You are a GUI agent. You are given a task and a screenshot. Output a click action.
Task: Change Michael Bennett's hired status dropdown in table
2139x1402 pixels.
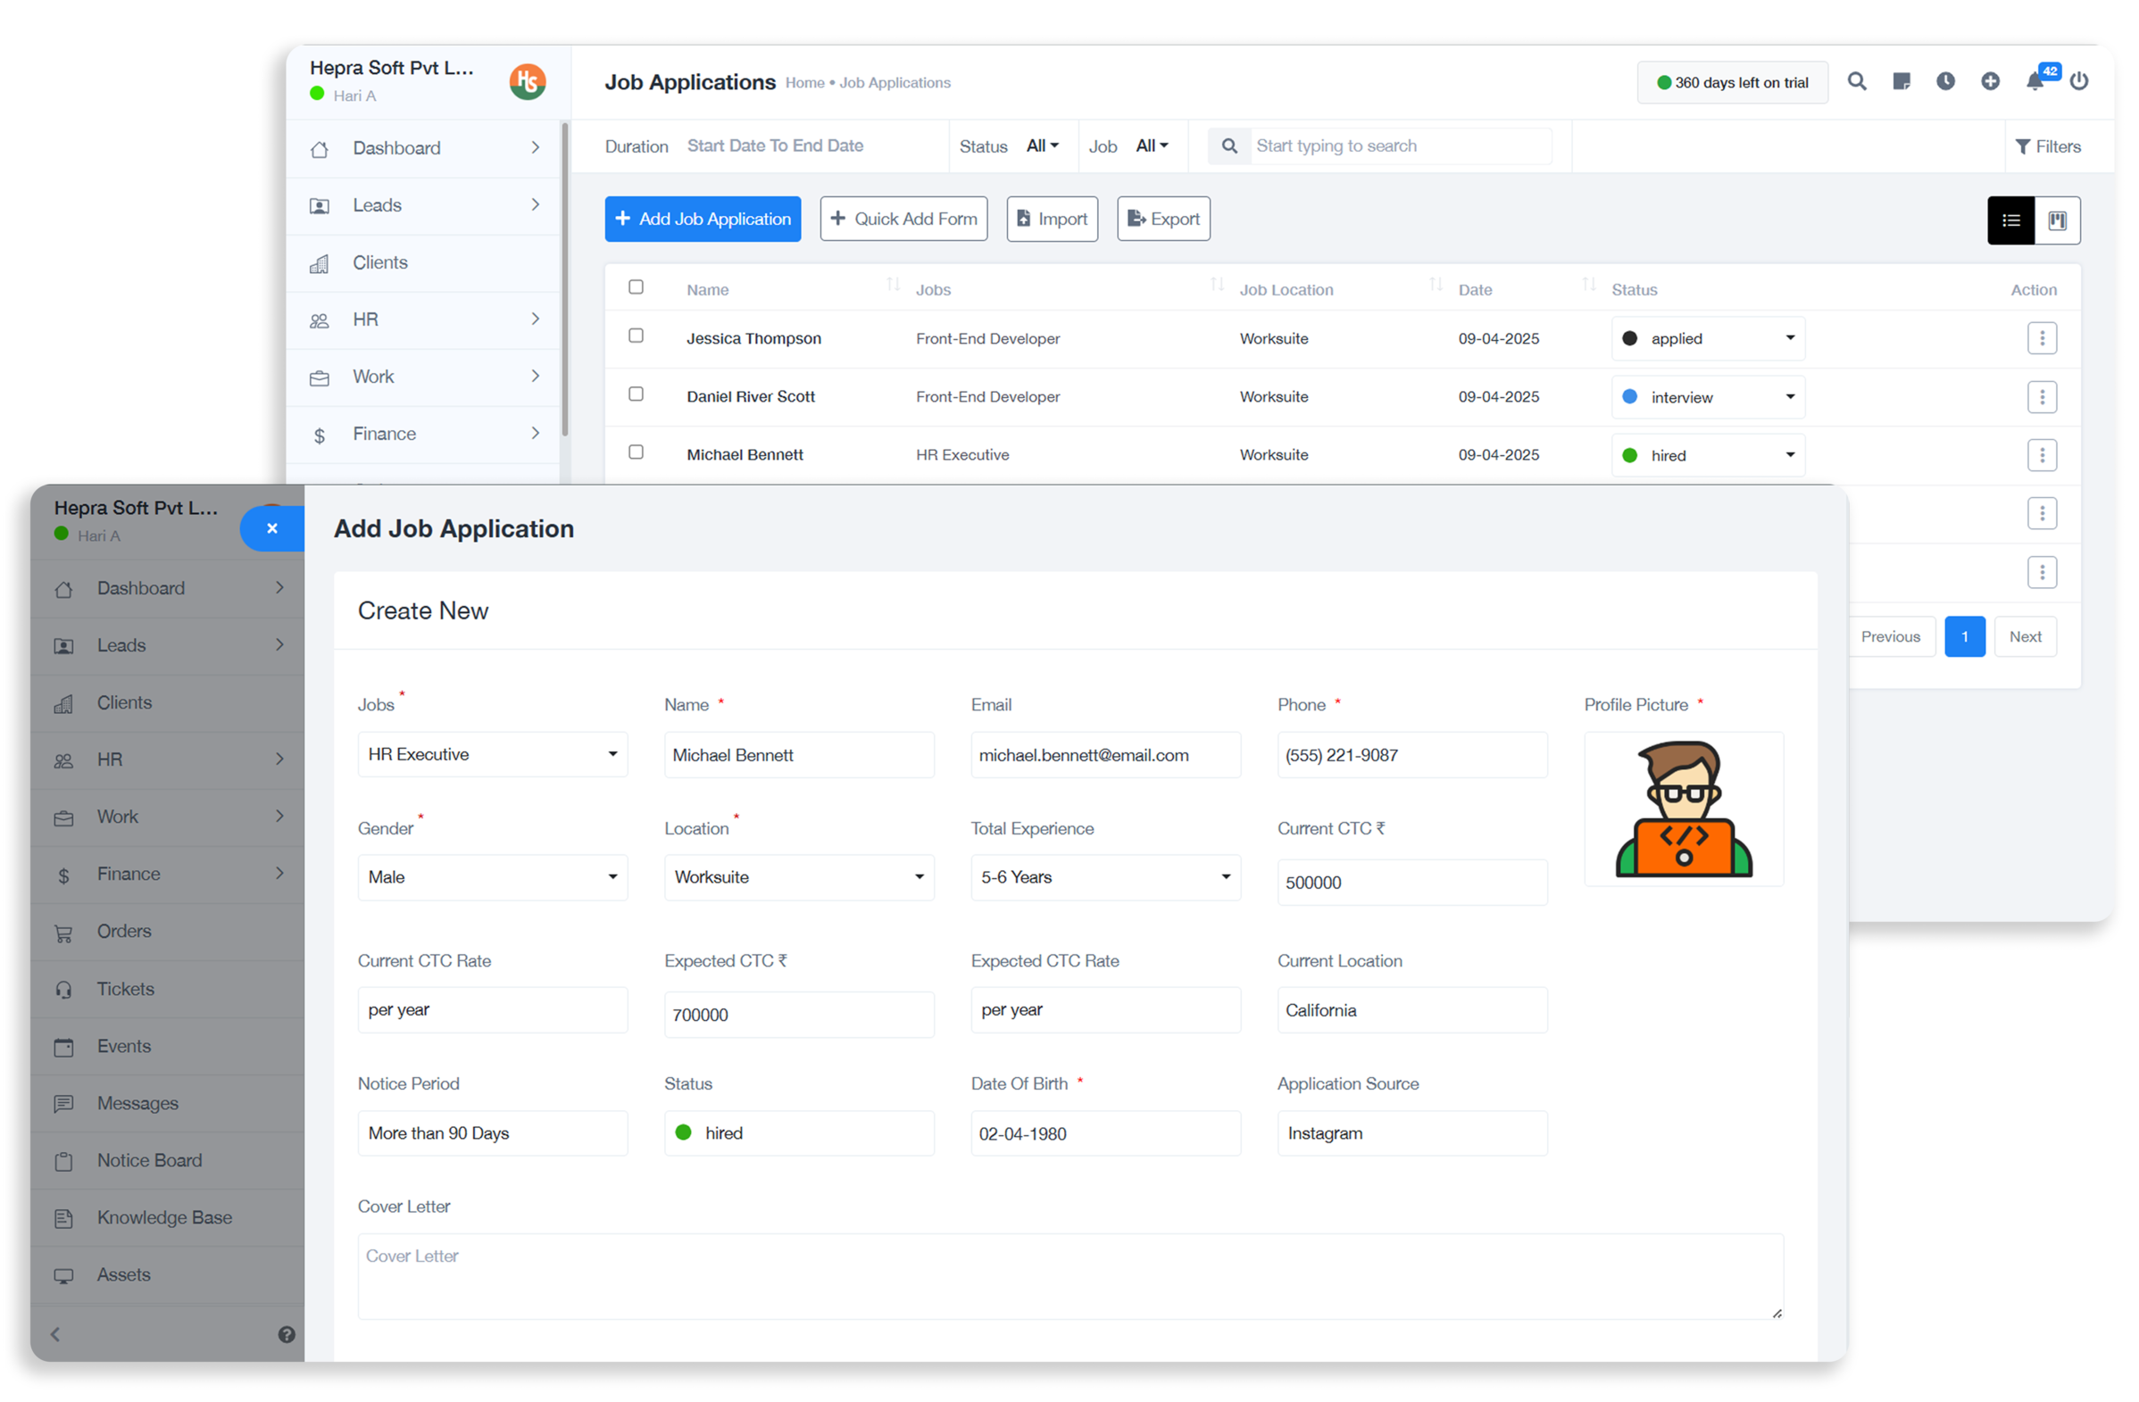[x=1709, y=455]
